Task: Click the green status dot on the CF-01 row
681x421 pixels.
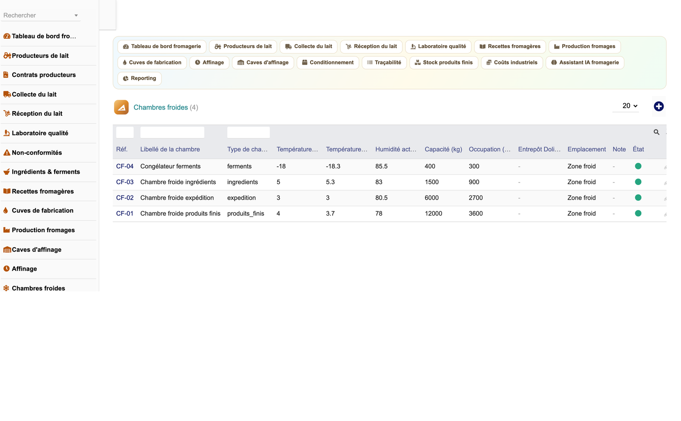Action: click(x=638, y=213)
